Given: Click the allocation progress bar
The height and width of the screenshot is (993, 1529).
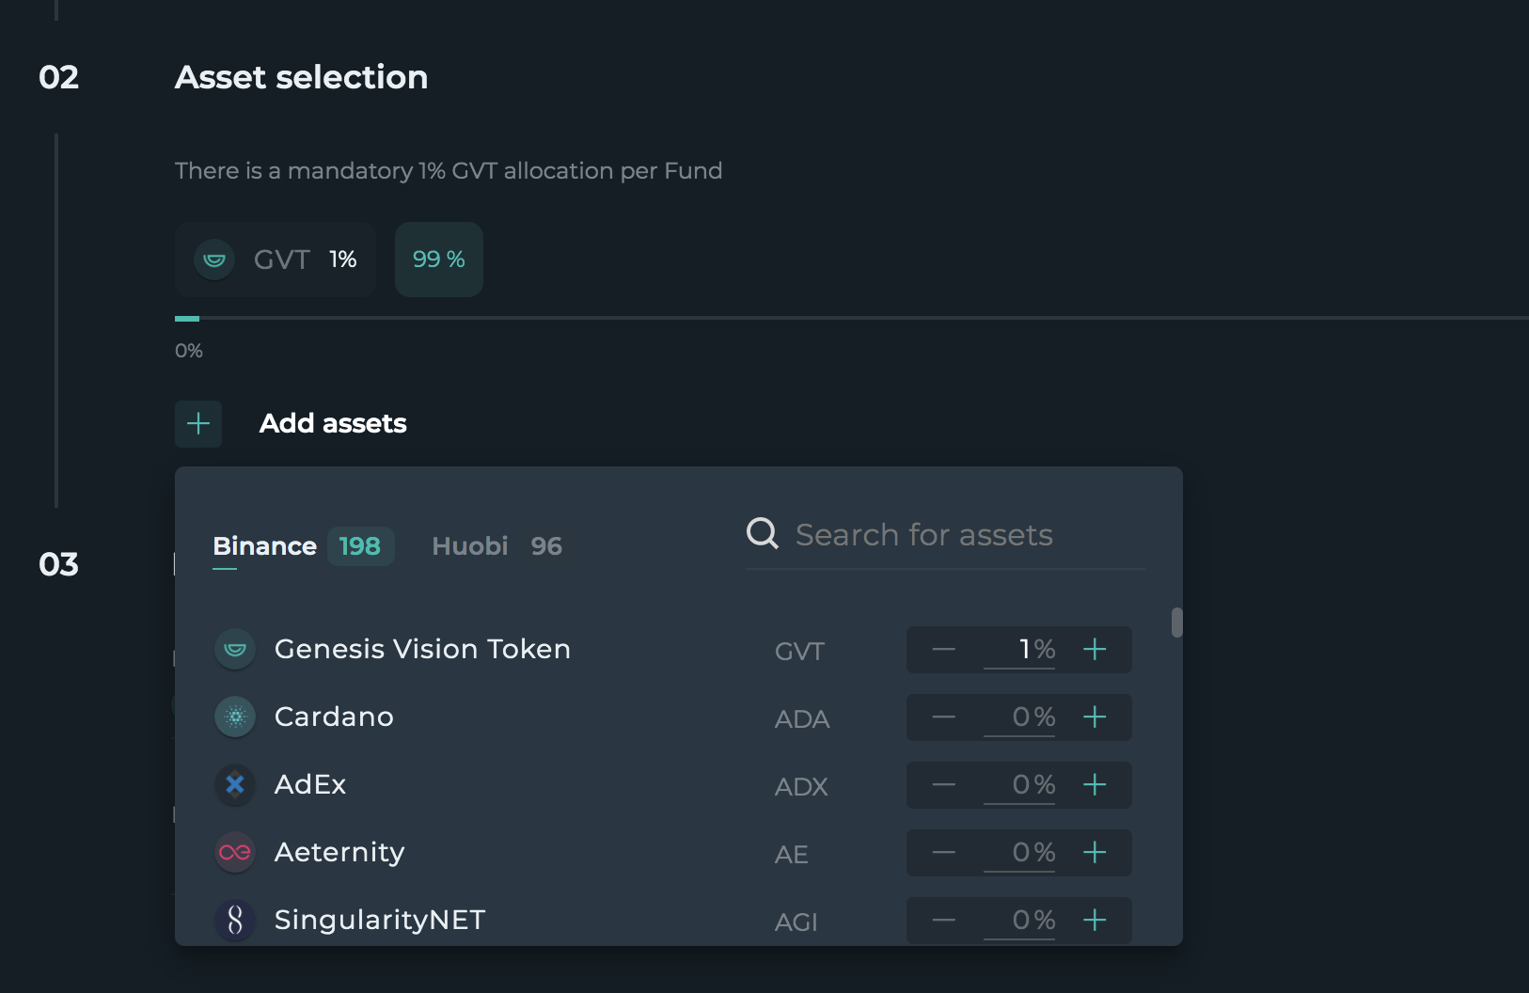Looking at the screenshot, I should [846, 319].
